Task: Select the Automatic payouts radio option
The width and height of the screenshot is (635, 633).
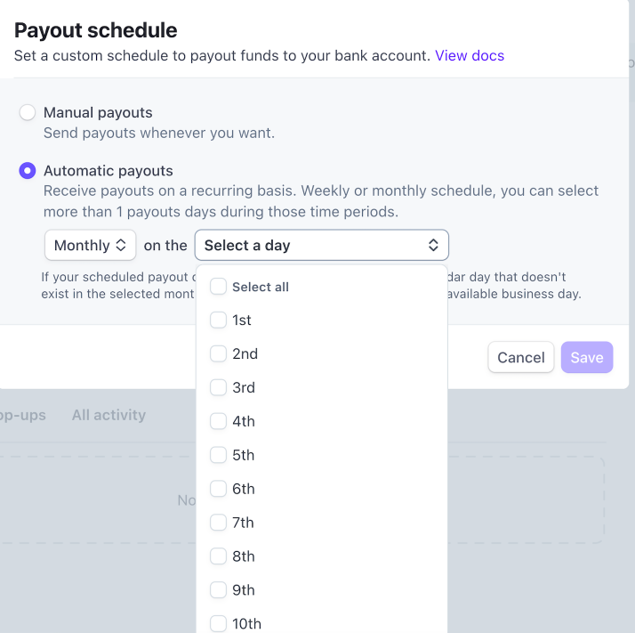Action: (28, 171)
